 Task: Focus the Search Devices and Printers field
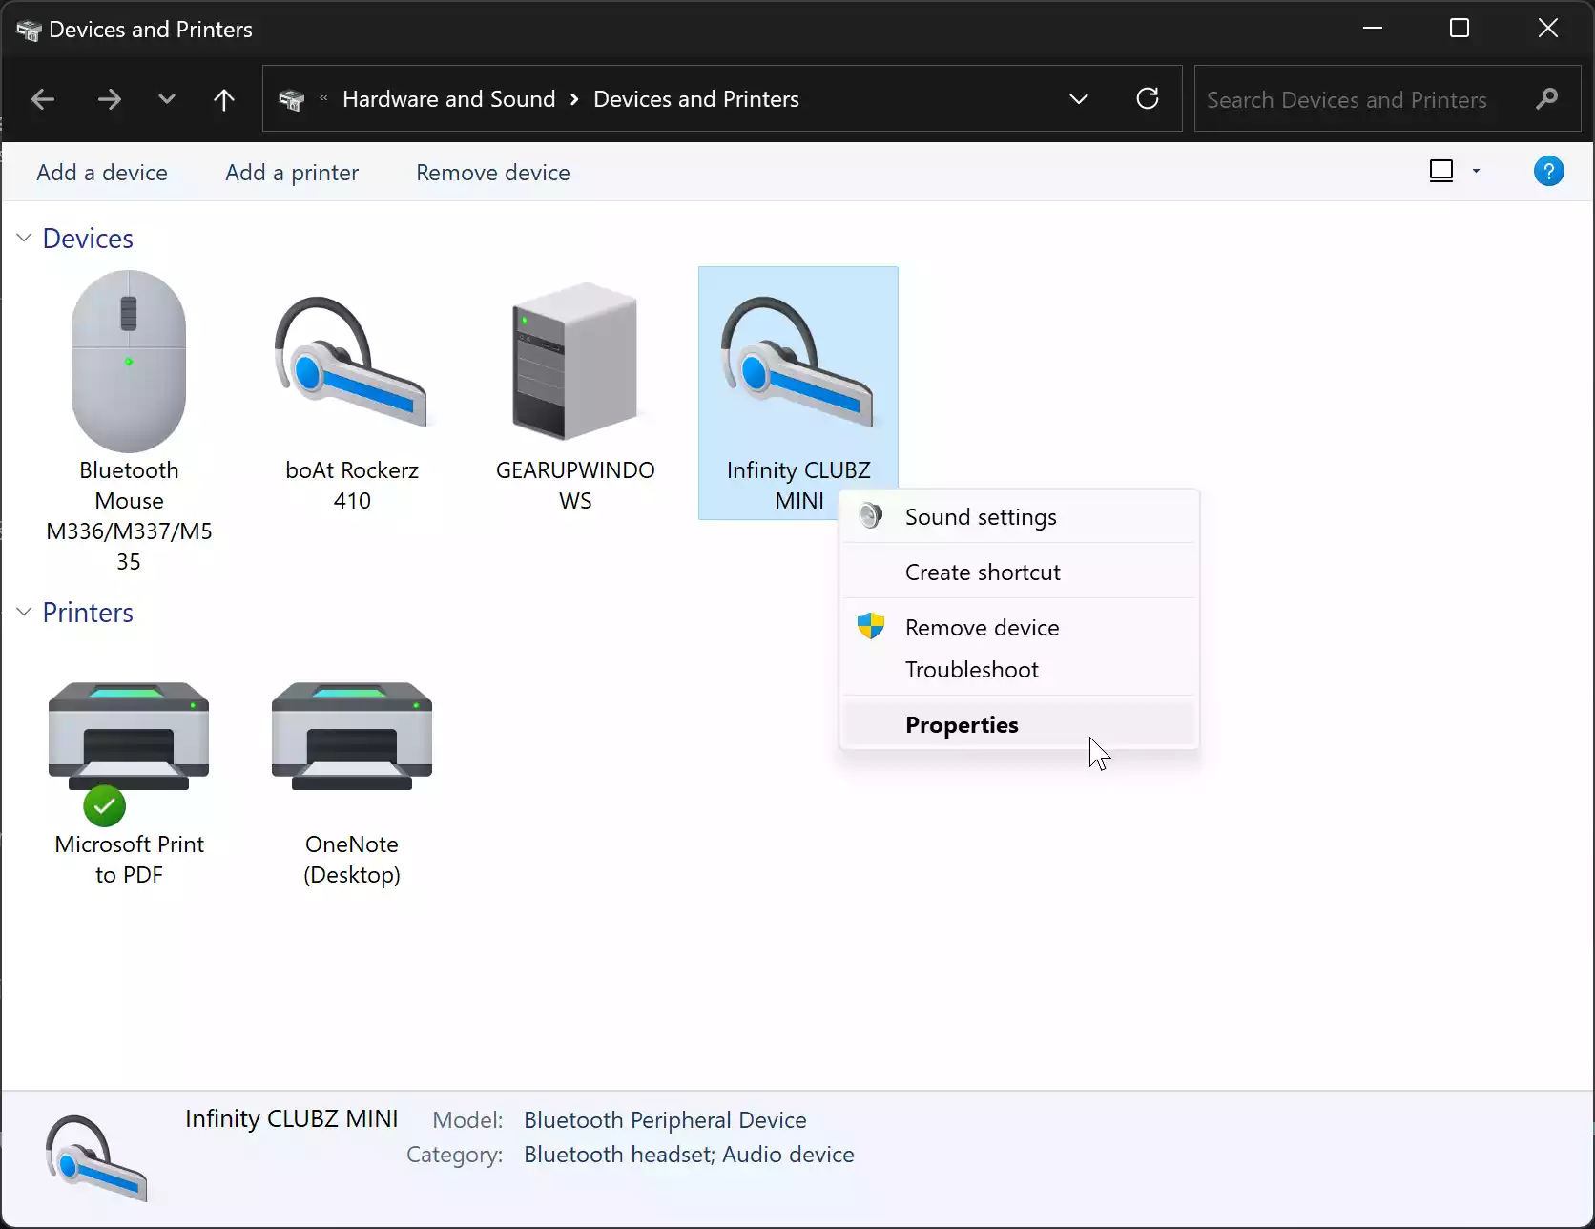(x=1363, y=99)
